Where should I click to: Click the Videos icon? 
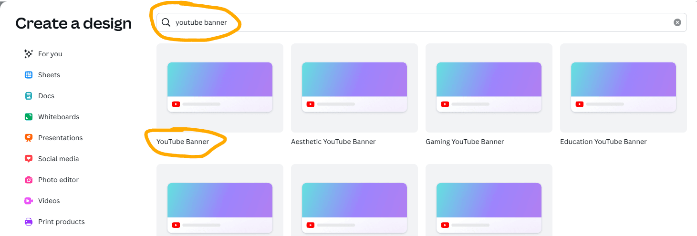(x=29, y=201)
